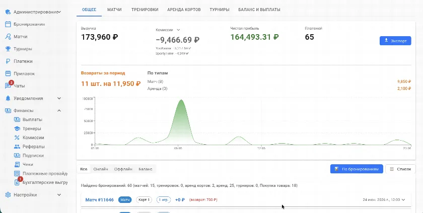Click the 164,493.31 ₽ net profit value
This screenshot has height=213, width=423.
[x=254, y=37]
